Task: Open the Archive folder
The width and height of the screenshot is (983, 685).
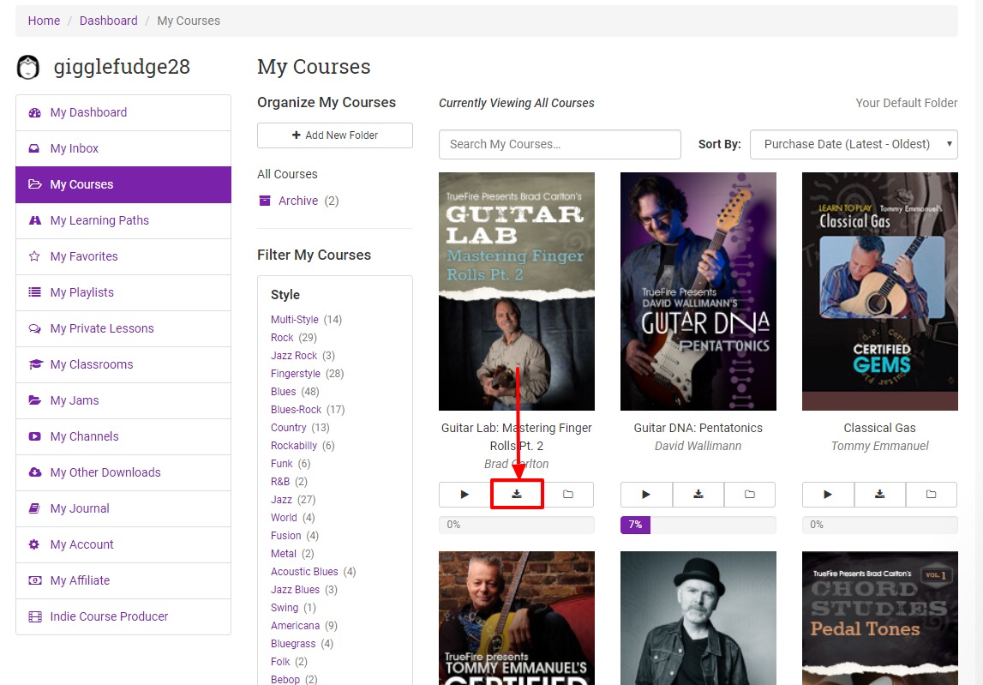Action: coord(297,201)
